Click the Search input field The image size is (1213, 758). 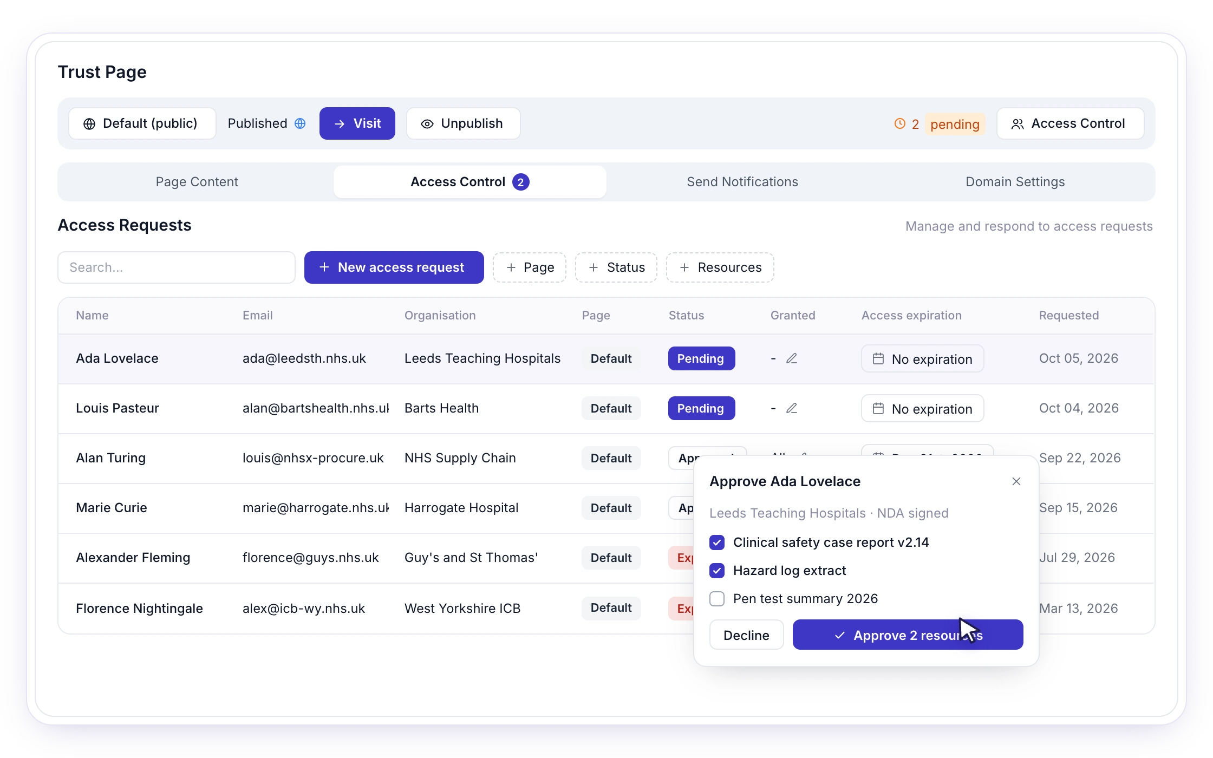177,267
